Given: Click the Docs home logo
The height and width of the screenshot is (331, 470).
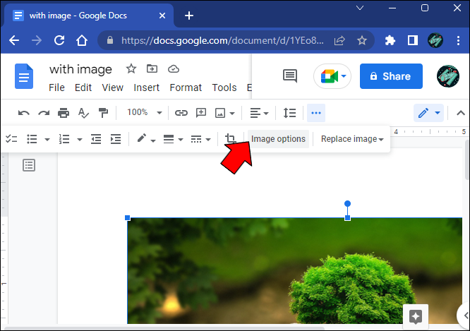Looking at the screenshot, I should (24, 76).
